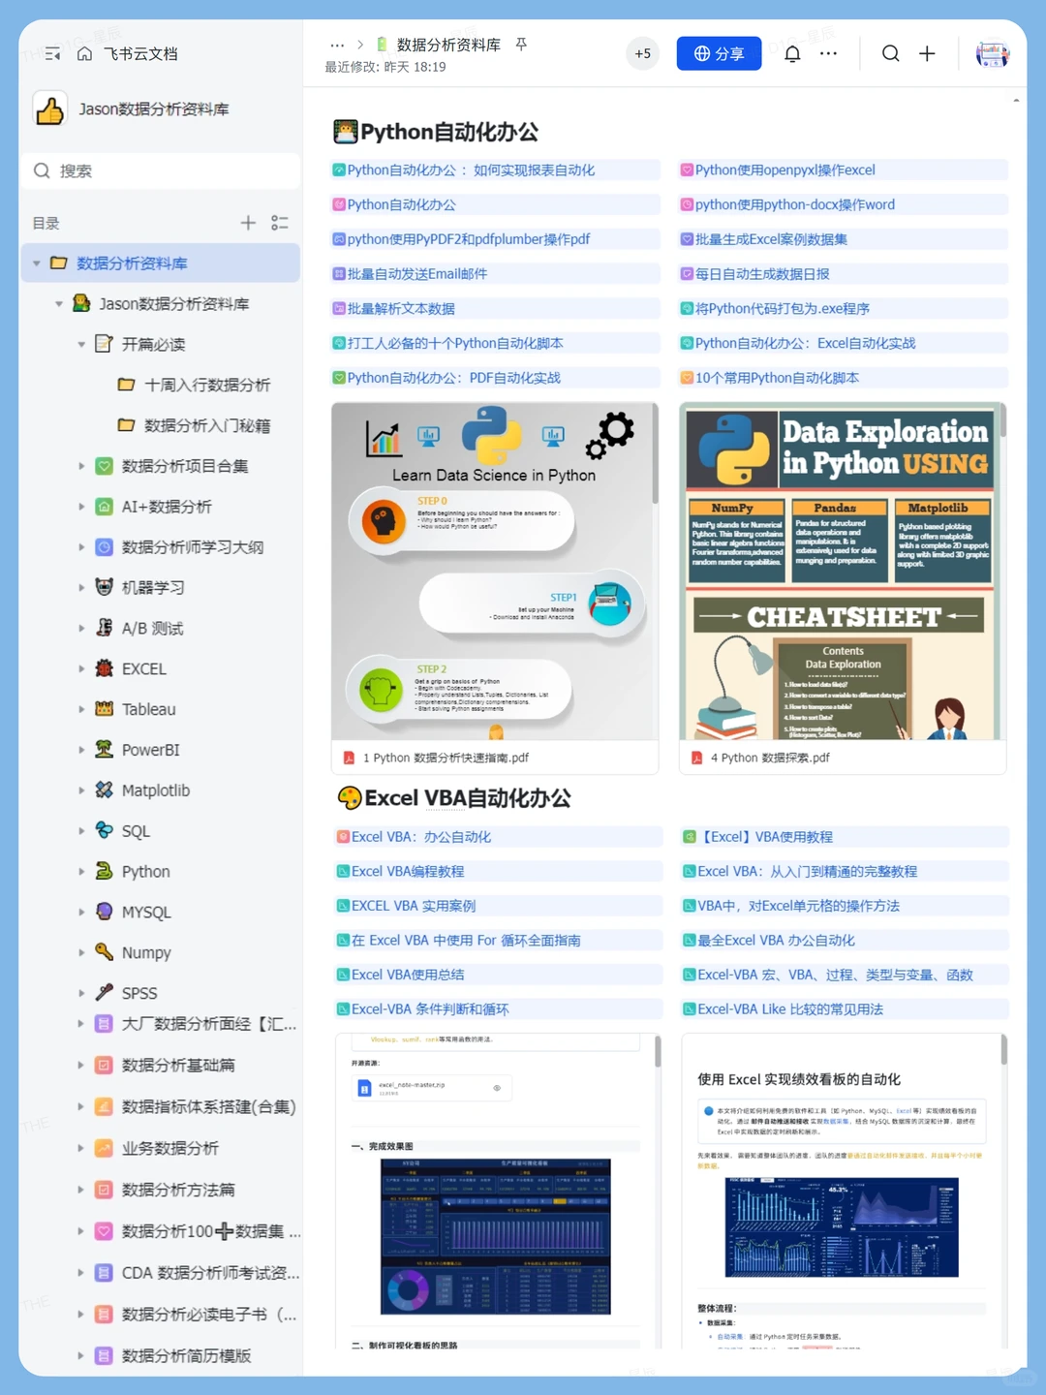This screenshot has height=1395, width=1046.
Task: Expand the CDA 数据分析师考试资料 node
Action: [x=81, y=1273]
